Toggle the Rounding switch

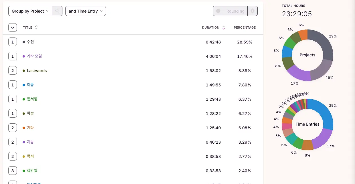(x=220, y=11)
